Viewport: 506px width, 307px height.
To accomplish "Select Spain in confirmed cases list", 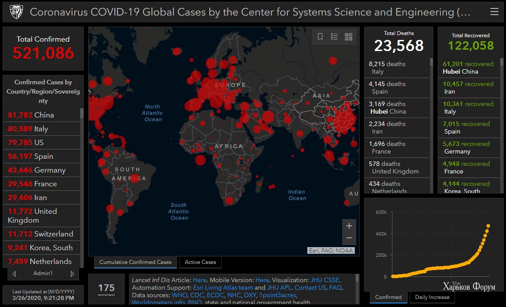I will coord(42,156).
